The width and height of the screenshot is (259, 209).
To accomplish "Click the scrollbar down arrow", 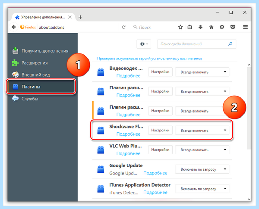I will pyautogui.click(x=249, y=199).
